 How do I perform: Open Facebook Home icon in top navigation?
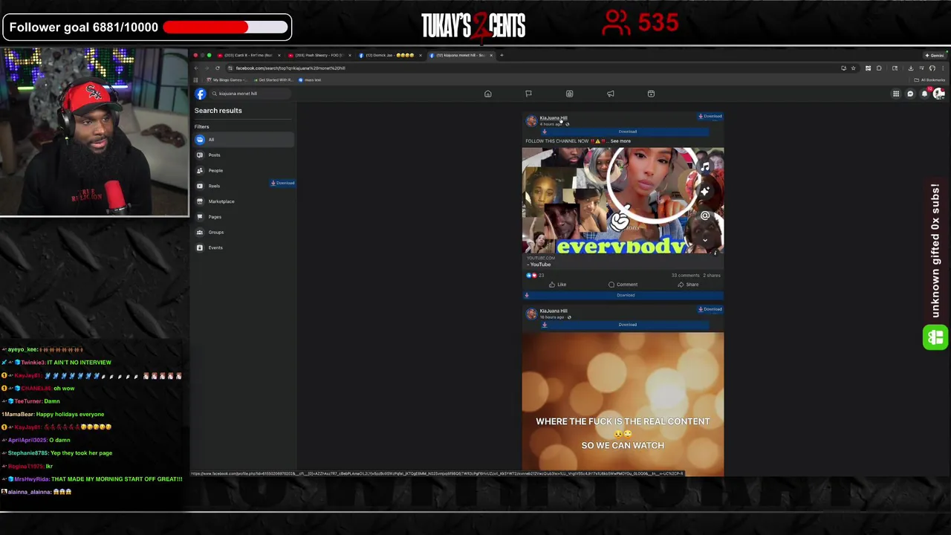(x=488, y=94)
